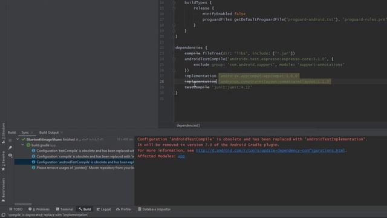Click the stop build icon in Build panel
This screenshot has height=218, width=387.
(10, 140)
